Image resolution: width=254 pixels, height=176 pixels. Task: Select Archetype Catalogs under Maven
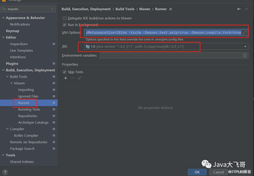coord(33,123)
